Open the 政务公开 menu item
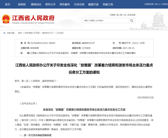Image resolution: width=168 pixels, height=138 pixels. click(x=50, y=4)
